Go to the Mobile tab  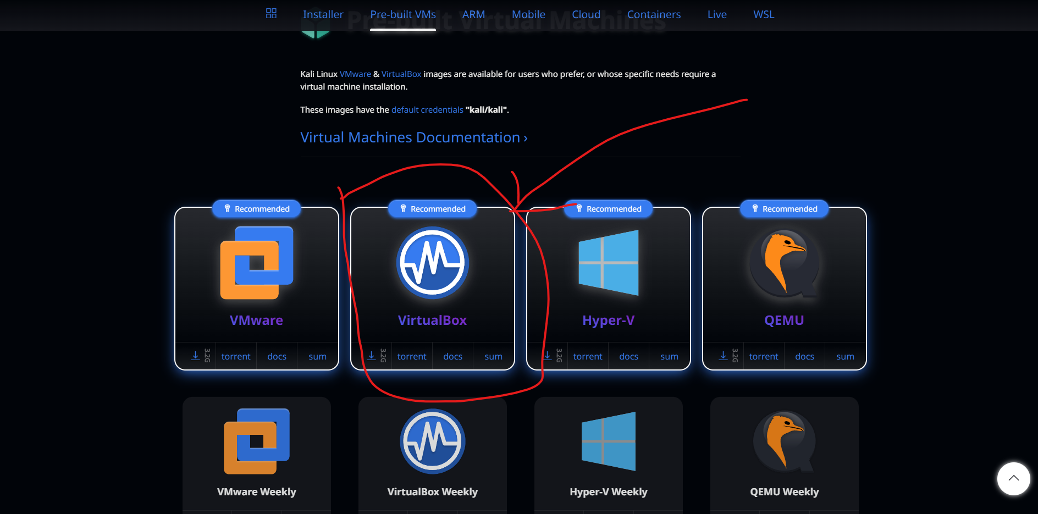pos(528,14)
